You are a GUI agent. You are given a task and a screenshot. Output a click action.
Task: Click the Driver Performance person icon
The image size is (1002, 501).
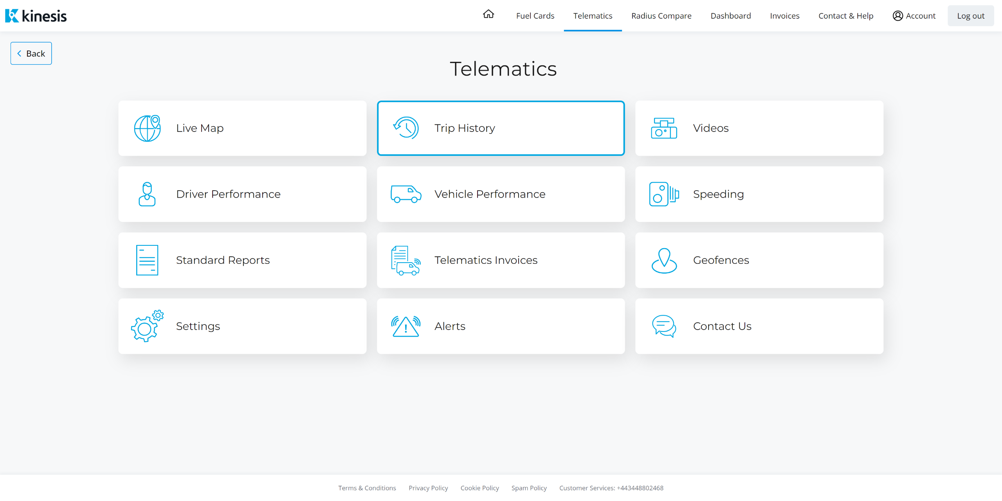tap(147, 194)
